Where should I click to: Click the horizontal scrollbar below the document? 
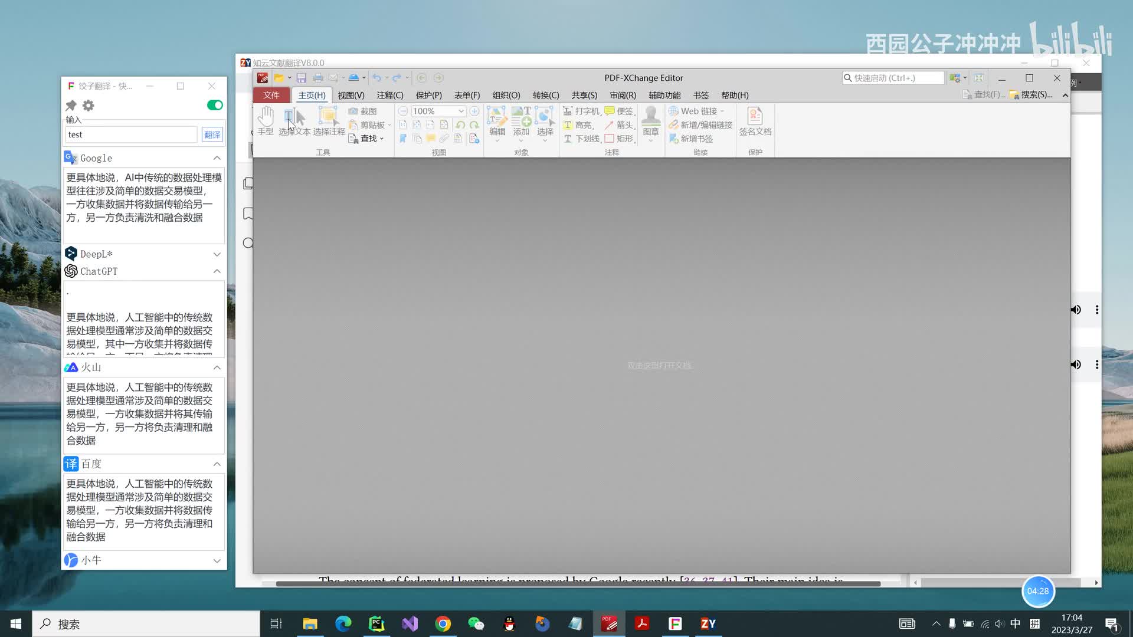click(x=578, y=583)
